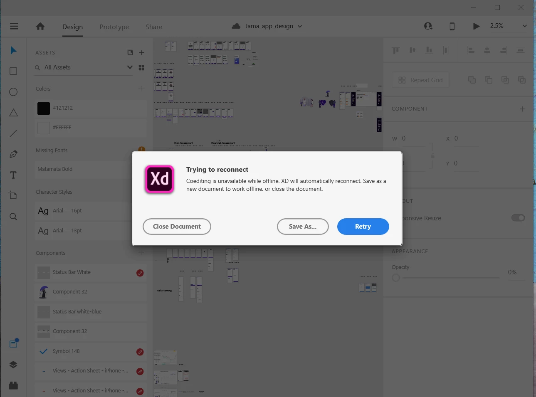Click the Save As... button
This screenshot has height=397, width=536.
pyautogui.click(x=303, y=227)
